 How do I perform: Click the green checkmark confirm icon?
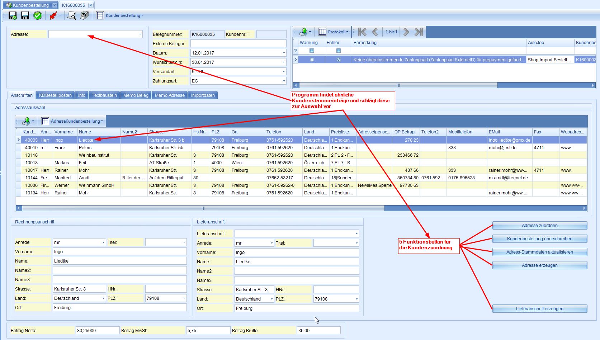point(38,15)
